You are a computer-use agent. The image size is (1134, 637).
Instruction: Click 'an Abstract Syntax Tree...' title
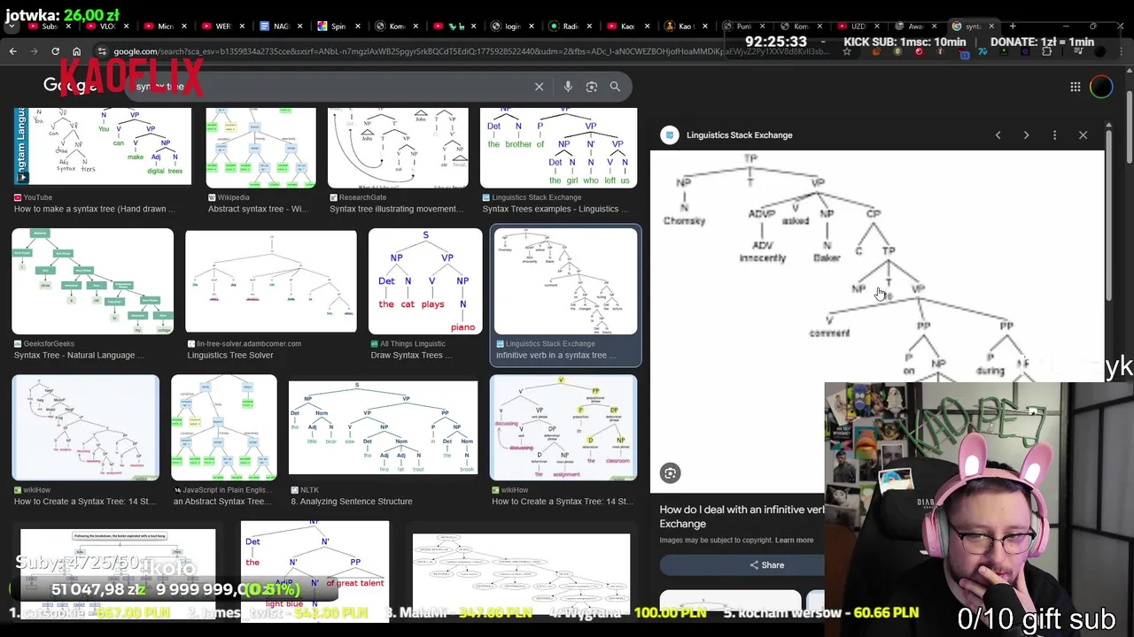pyautogui.click(x=221, y=502)
